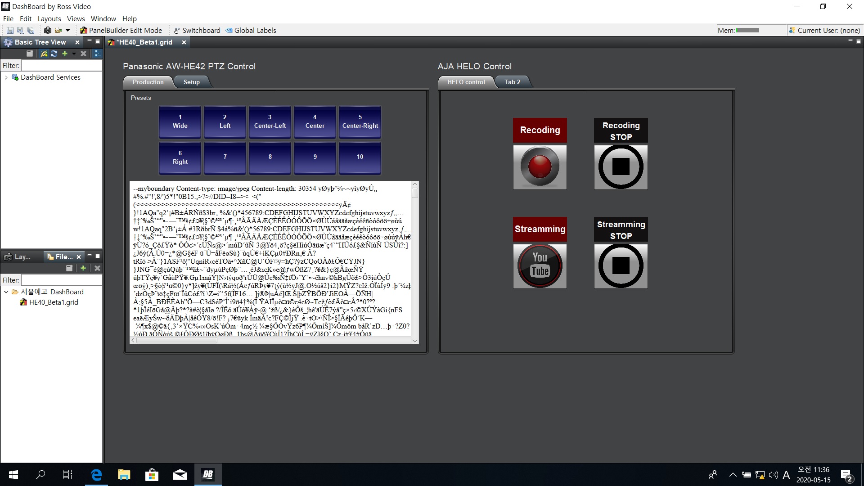Click the Streamming STOP stop icon
This screenshot has width=864, height=486.
621,266
